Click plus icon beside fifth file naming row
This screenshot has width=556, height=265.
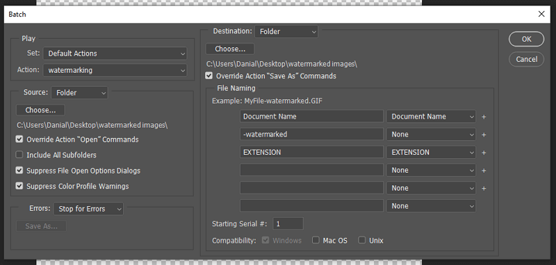point(484,189)
